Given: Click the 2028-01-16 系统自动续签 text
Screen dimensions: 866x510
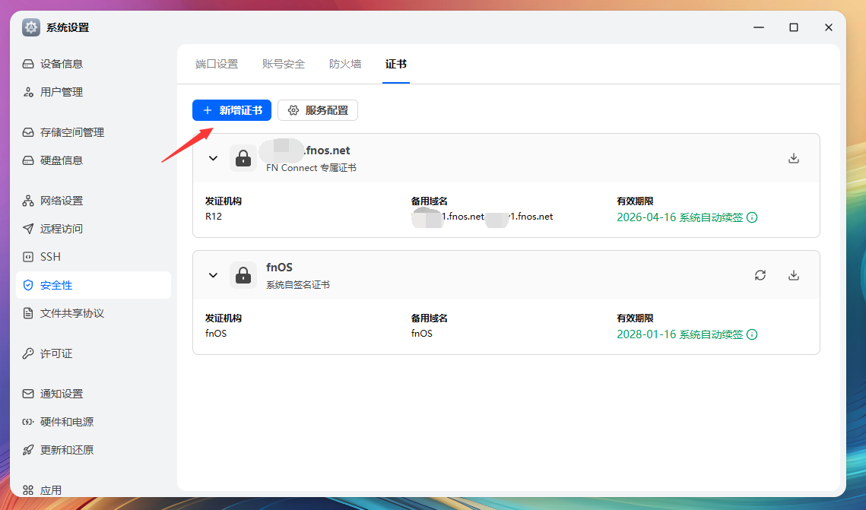Looking at the screenshot, I should [680, 334].
